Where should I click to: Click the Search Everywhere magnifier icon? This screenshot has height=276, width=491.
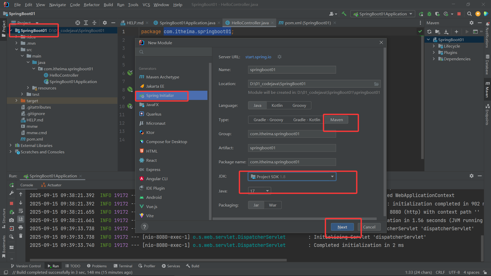pos(470,14)
